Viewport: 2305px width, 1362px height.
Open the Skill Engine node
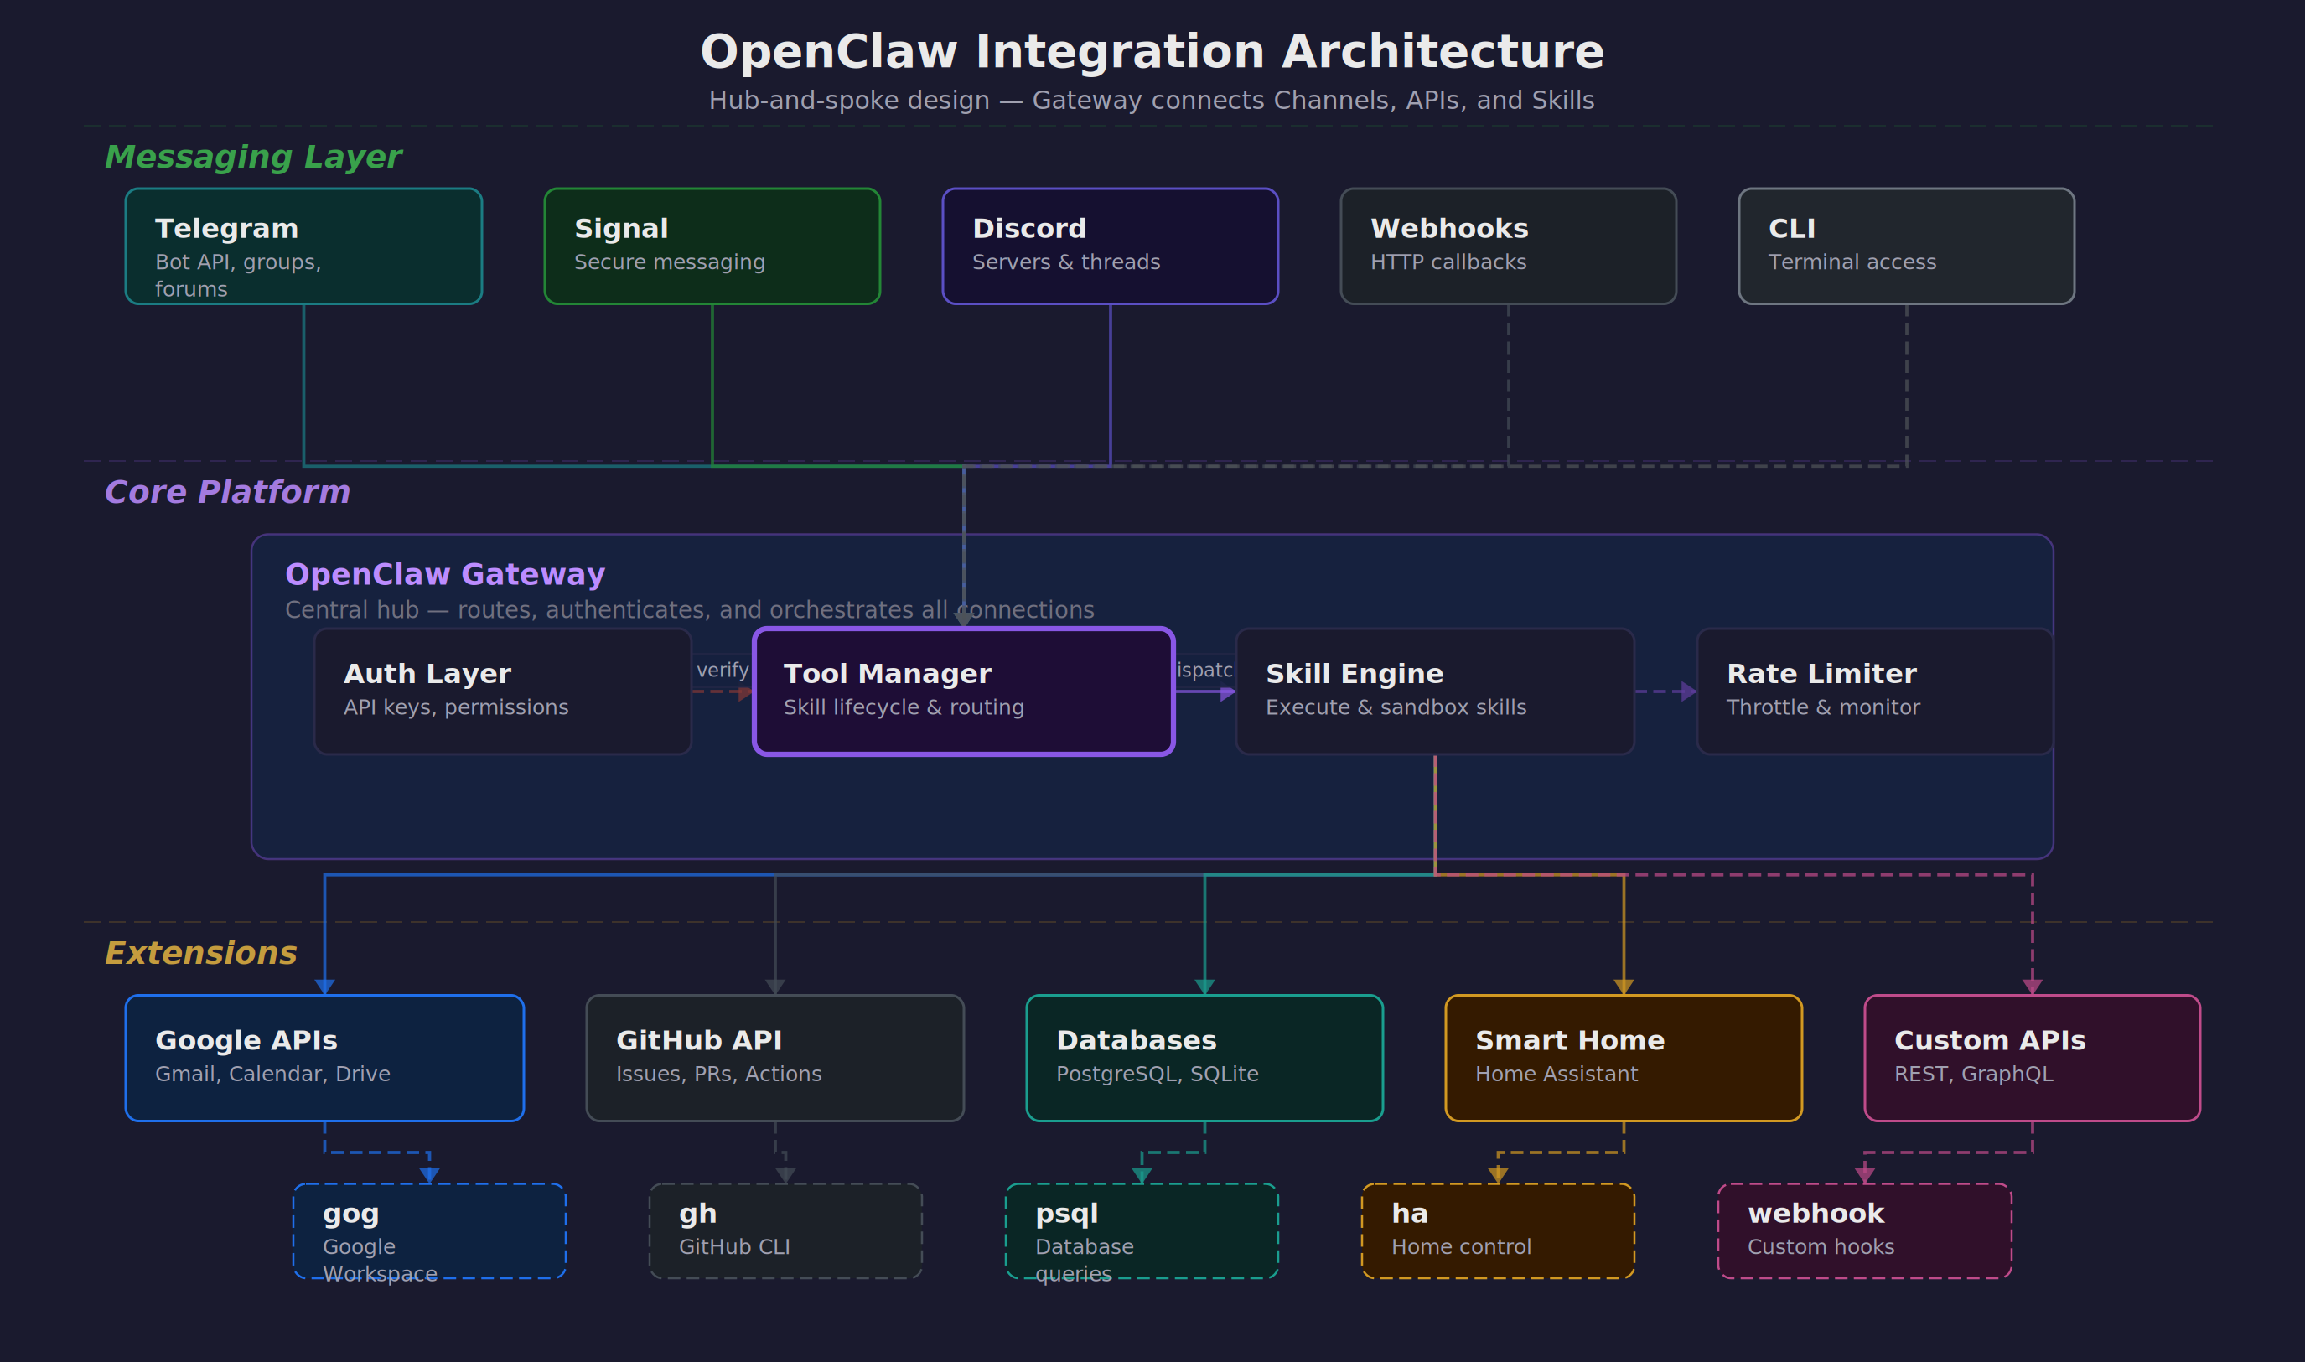tap(1435, 690)
